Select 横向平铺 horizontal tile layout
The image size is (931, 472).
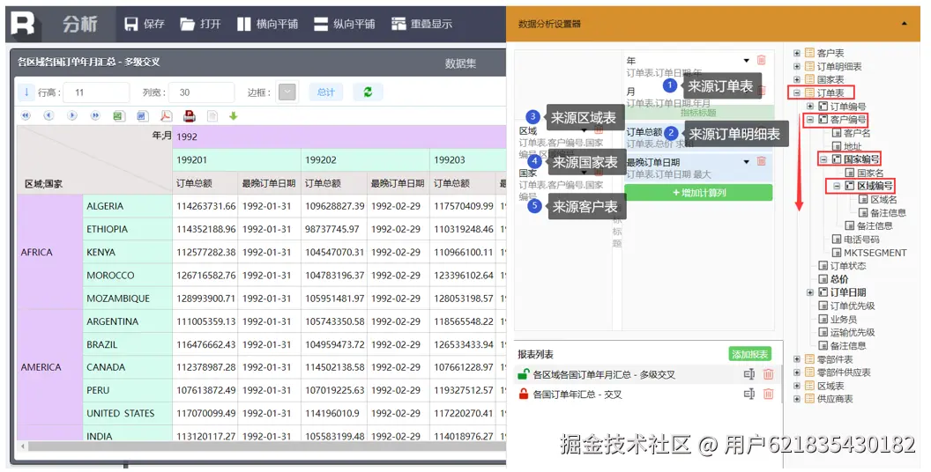pyautogui.click(x=268, y=24)
